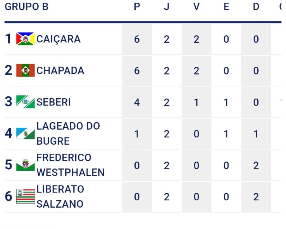Click the Lageado do Bugre flag icon
The width and height of the screenshot is (286, 229).
pyautogui.click(x=26, y=134)
